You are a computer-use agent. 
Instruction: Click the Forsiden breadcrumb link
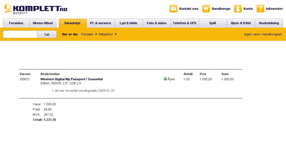click(x=87, y=34)
